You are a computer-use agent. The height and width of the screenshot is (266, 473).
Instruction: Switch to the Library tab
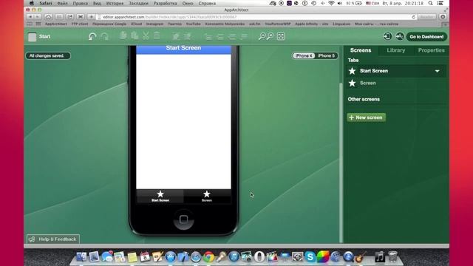coord(396,50)
